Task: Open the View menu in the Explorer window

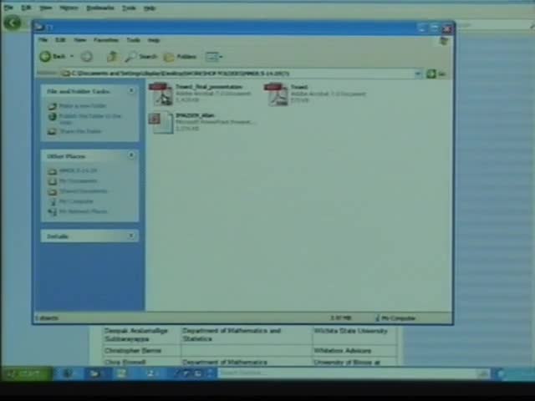Action: click(80, 40)
